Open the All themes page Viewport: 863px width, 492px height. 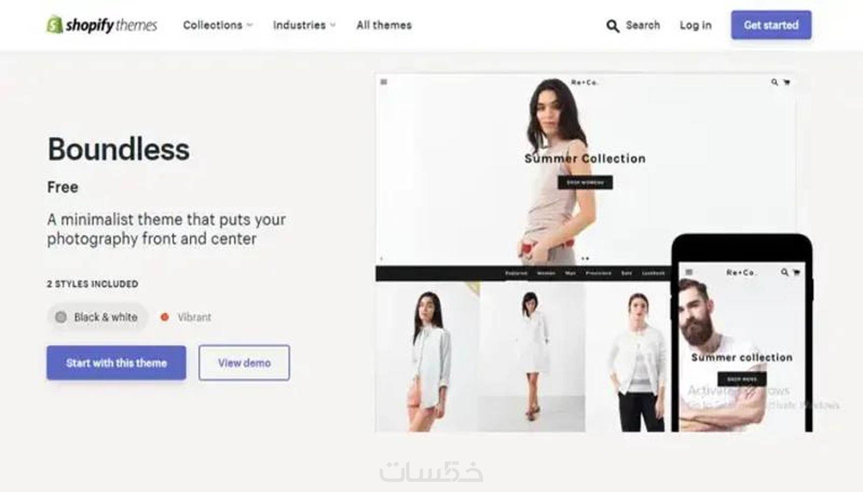pyautogui.click(x=384, y=25)
